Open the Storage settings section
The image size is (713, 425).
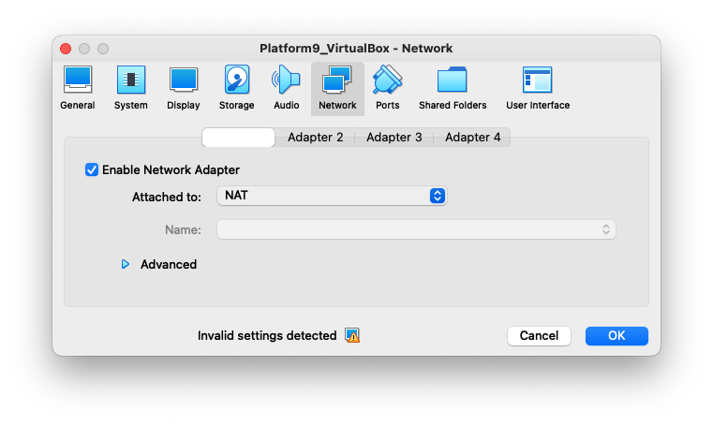click(x=236, y=88)
